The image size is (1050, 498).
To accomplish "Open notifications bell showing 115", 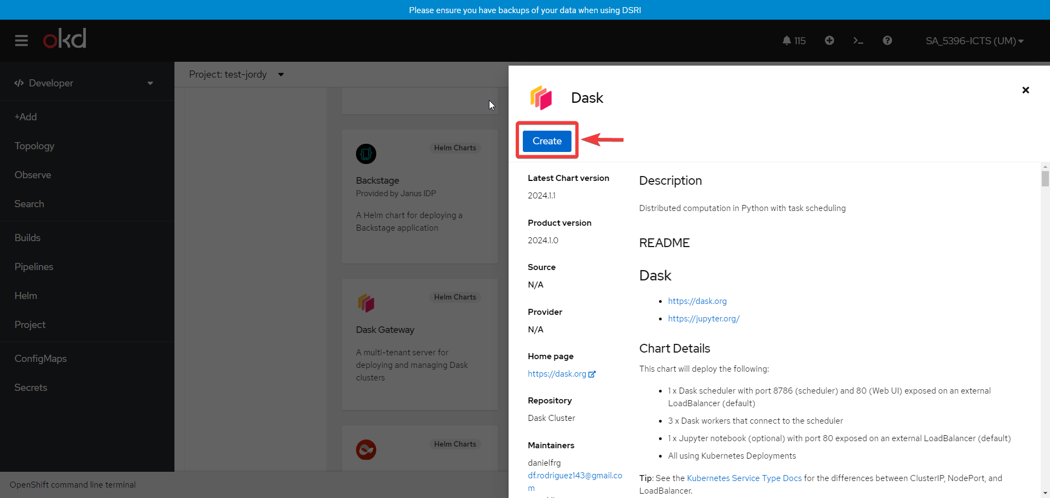I will 794,40.
